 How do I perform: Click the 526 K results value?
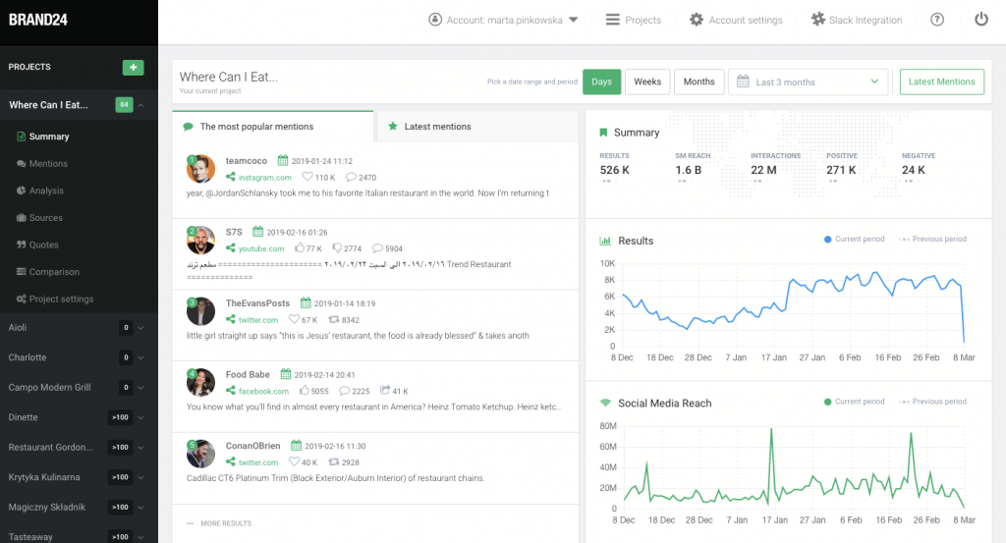point(615,170)
